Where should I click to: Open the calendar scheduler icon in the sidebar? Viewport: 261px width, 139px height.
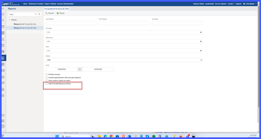point(3,27)
